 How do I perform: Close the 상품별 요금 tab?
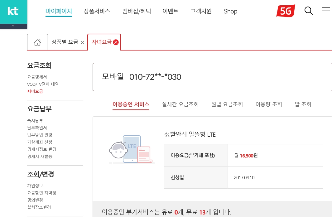click(x=82, y=43)
